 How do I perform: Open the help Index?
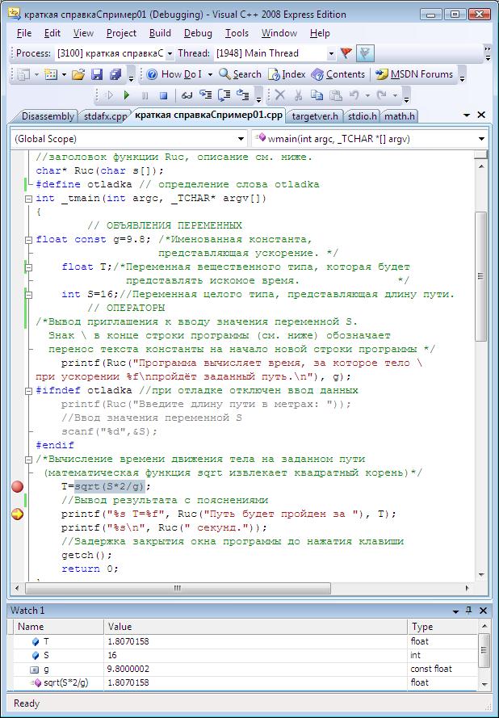287,74
